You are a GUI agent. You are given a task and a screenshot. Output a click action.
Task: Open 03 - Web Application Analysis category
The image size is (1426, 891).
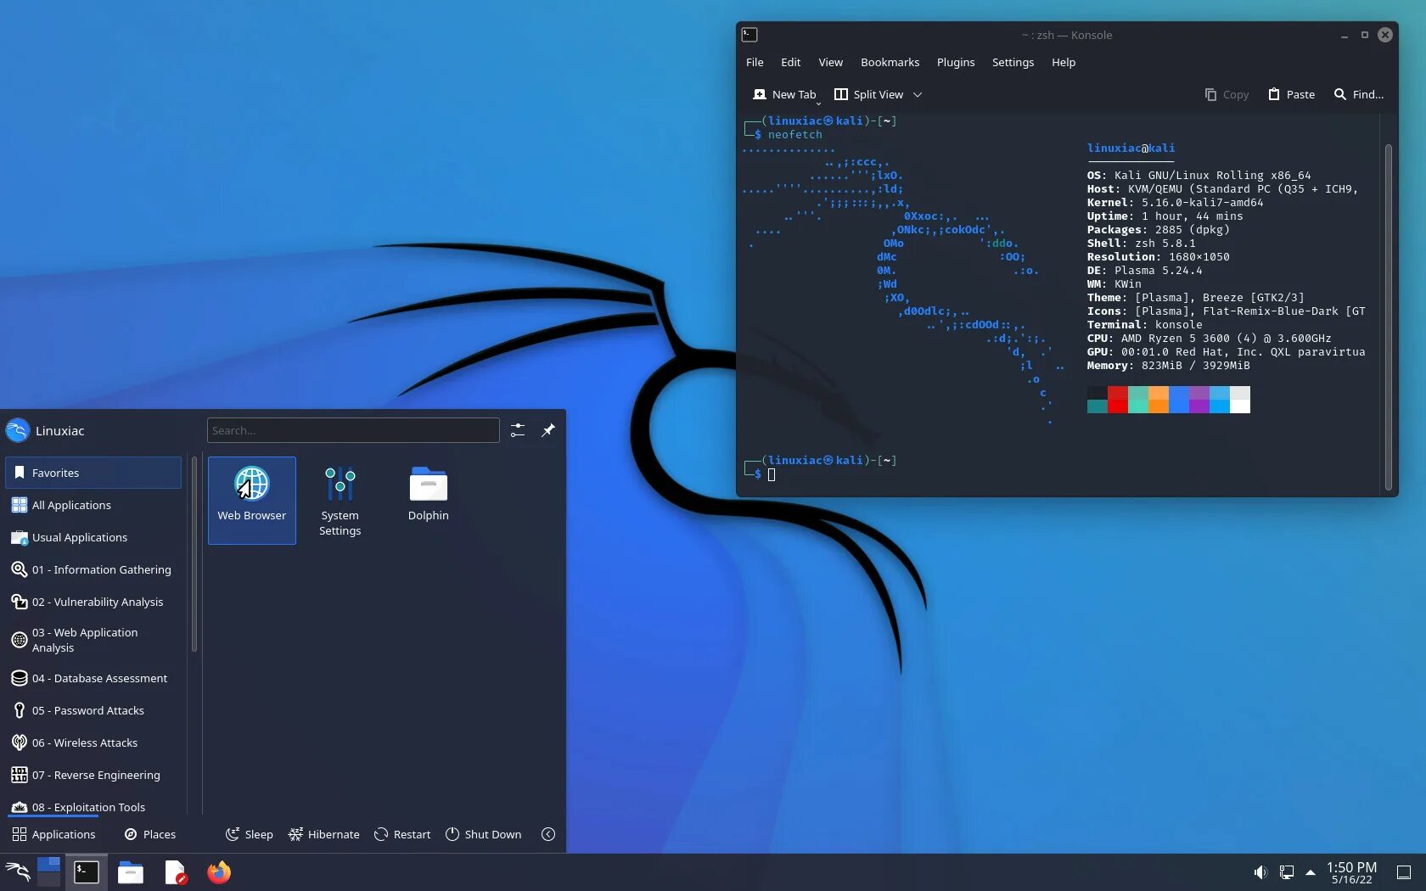(93, 640)
